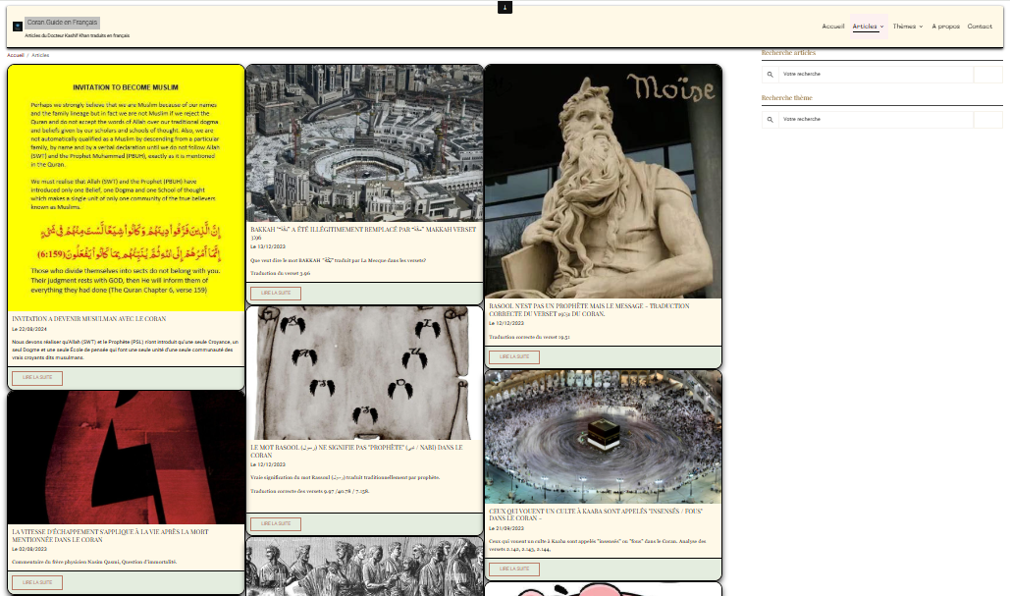Open yellow Invitation to Become Muslim image

pos(127,189)
